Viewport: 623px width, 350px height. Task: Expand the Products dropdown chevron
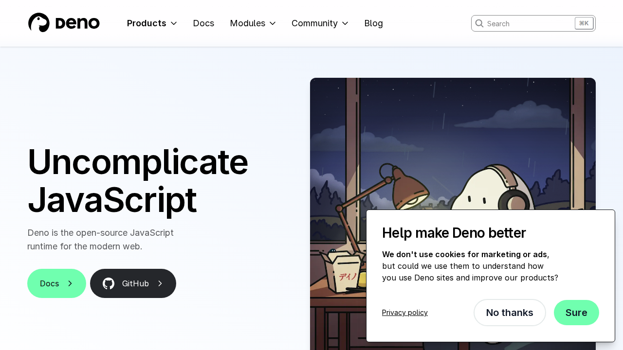tap(174, 23)
